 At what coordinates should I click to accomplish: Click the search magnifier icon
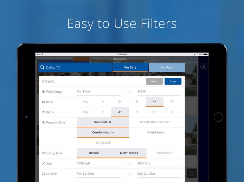[42, 68]
